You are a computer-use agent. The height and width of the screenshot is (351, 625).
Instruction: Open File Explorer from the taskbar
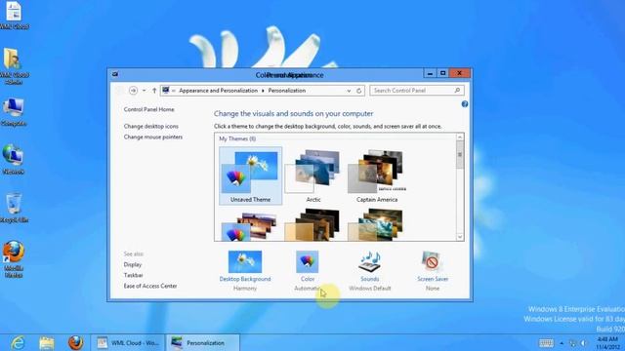coord(47,342)
